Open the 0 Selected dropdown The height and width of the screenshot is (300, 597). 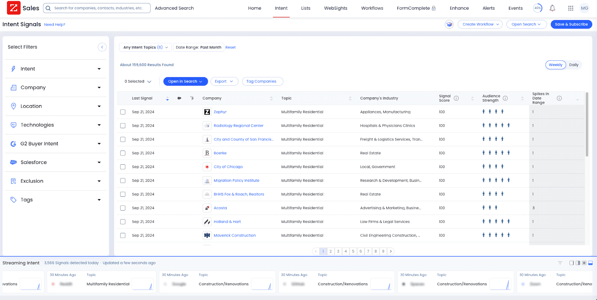[138, 81]
